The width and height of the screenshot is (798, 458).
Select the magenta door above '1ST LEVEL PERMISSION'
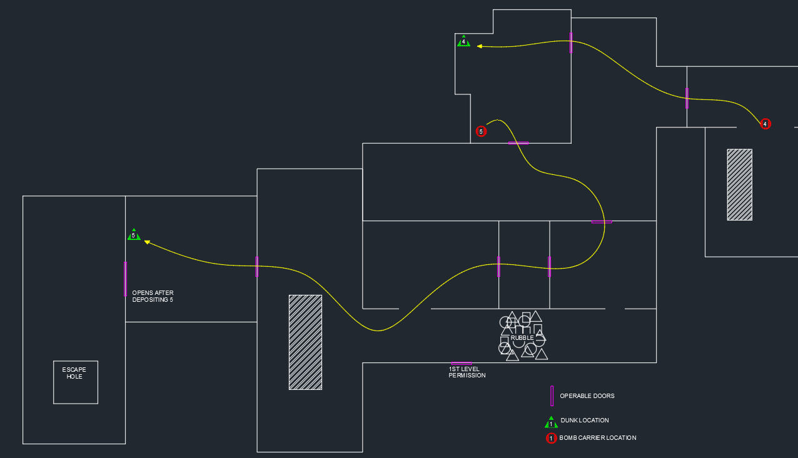coord(462,363)
